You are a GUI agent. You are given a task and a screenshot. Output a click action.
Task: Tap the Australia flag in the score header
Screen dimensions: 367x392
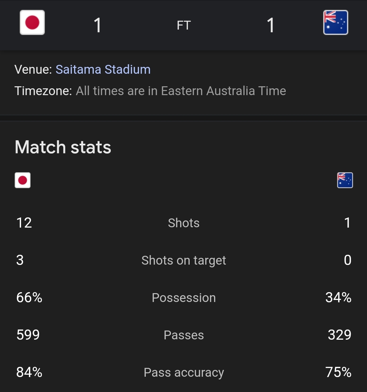pos(335,22)
